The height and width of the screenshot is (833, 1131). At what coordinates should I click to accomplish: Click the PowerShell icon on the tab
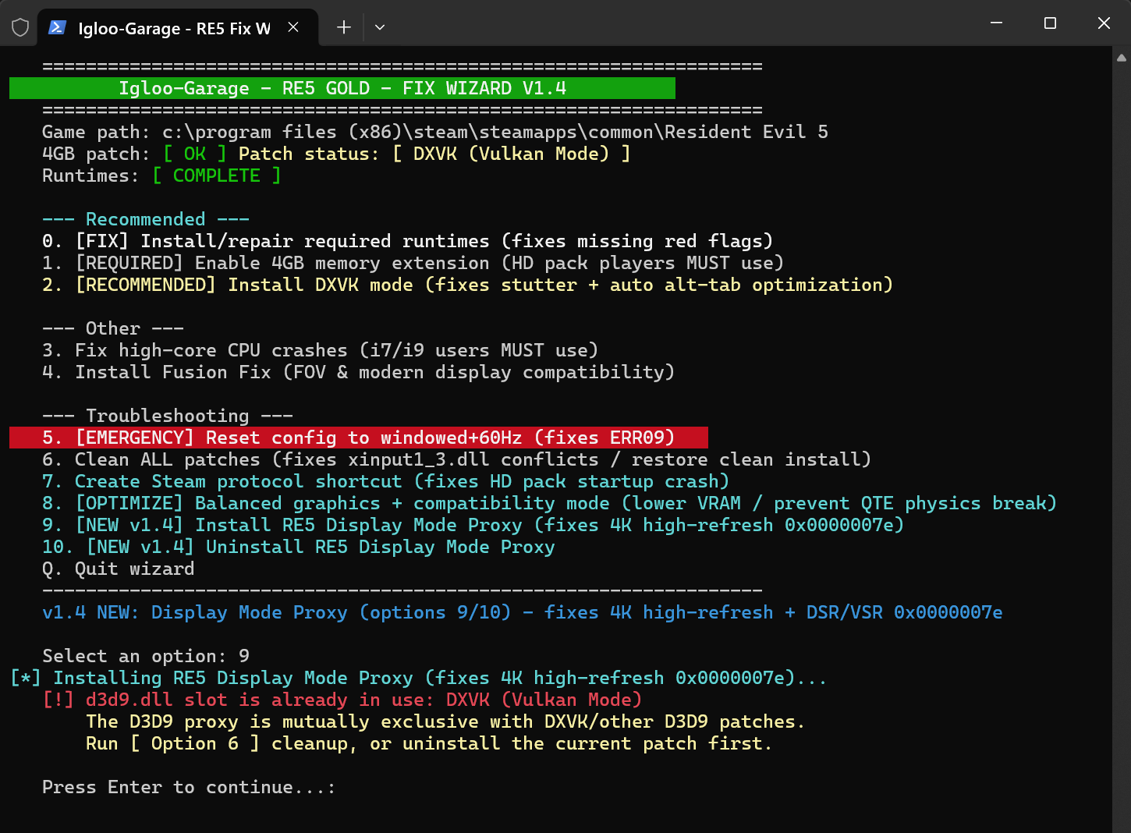[57, 27]
